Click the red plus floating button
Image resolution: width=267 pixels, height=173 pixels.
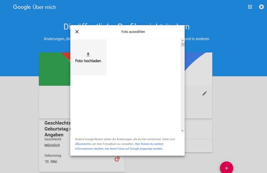click(227, 168)
